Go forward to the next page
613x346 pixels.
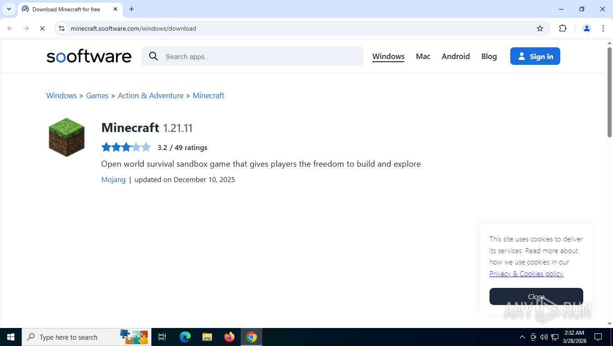(x=26, y=28)
